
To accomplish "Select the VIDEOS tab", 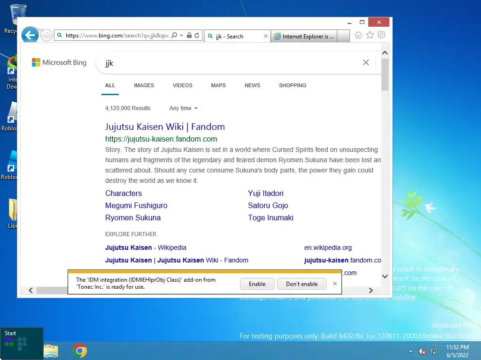I will [183, 85].
